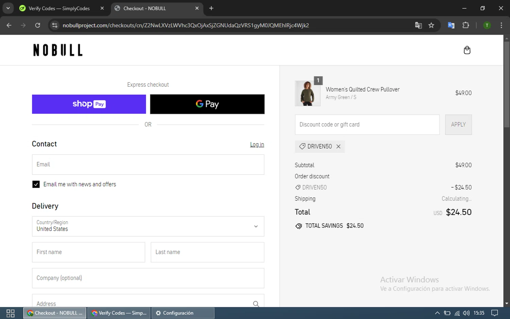Show hidden system tray icons

pyautogui.click(x=437, y=313)
